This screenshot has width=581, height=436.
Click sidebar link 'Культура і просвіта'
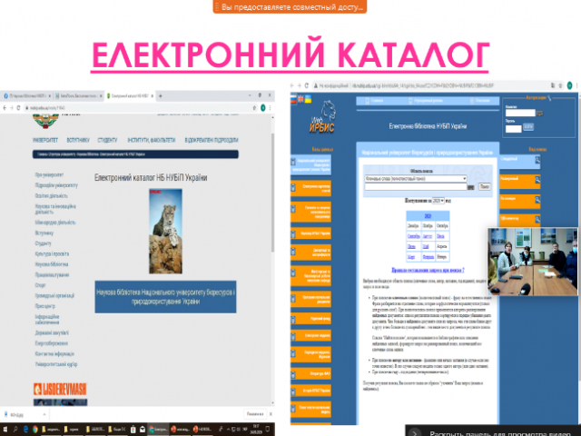point(52,254)
